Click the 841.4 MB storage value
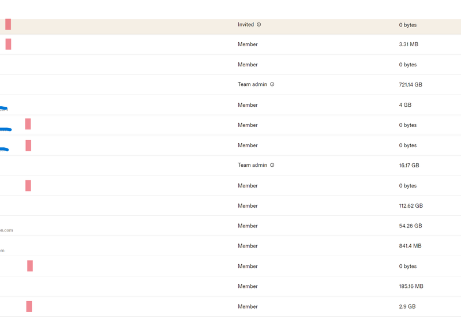 tap(410, 246)
